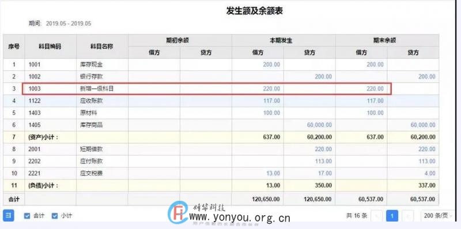Screen dimensions: 461x229
Task: Click the 科目名称 column header
Action: pyautogui.click(x=102, y=47)
